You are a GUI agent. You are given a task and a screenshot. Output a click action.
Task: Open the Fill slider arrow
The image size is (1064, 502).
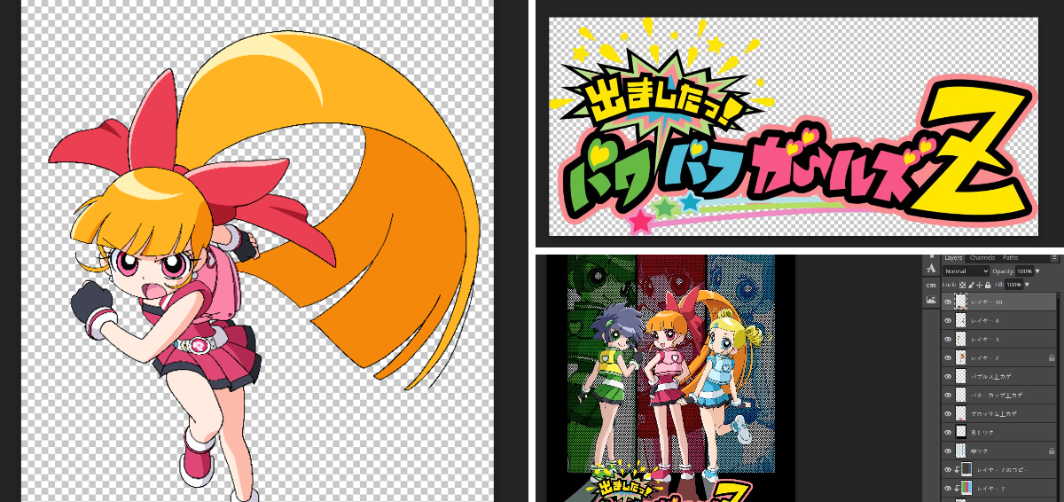point(1027,285)
